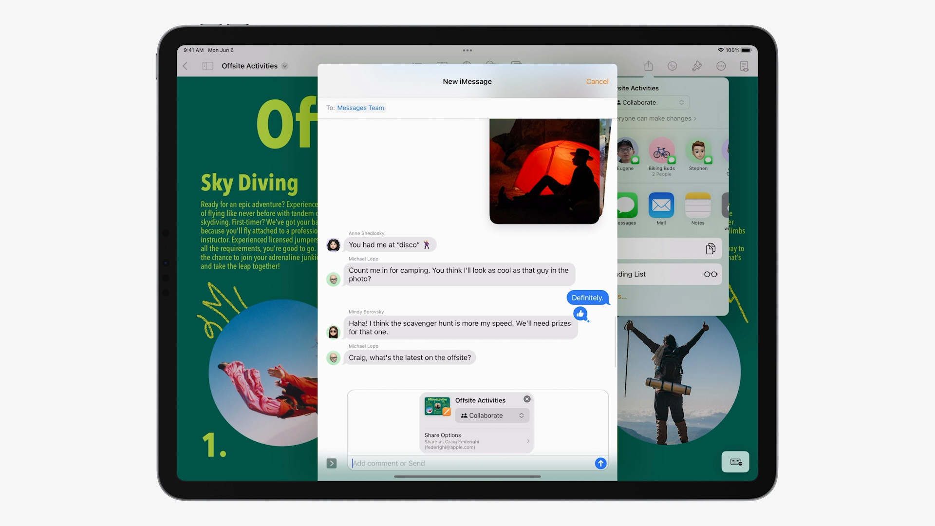Tap Anne Shedlosky's avatar
This screenshot has width=935, height=526.
pyautogui.click(x=333, y=244)
